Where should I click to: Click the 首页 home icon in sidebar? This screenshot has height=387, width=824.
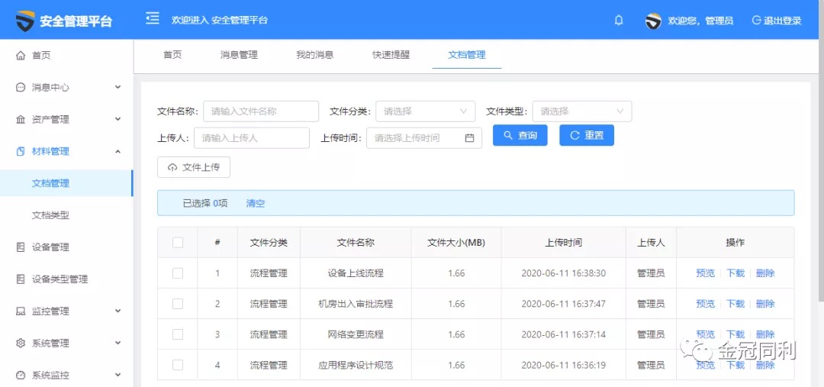point(21,56)
